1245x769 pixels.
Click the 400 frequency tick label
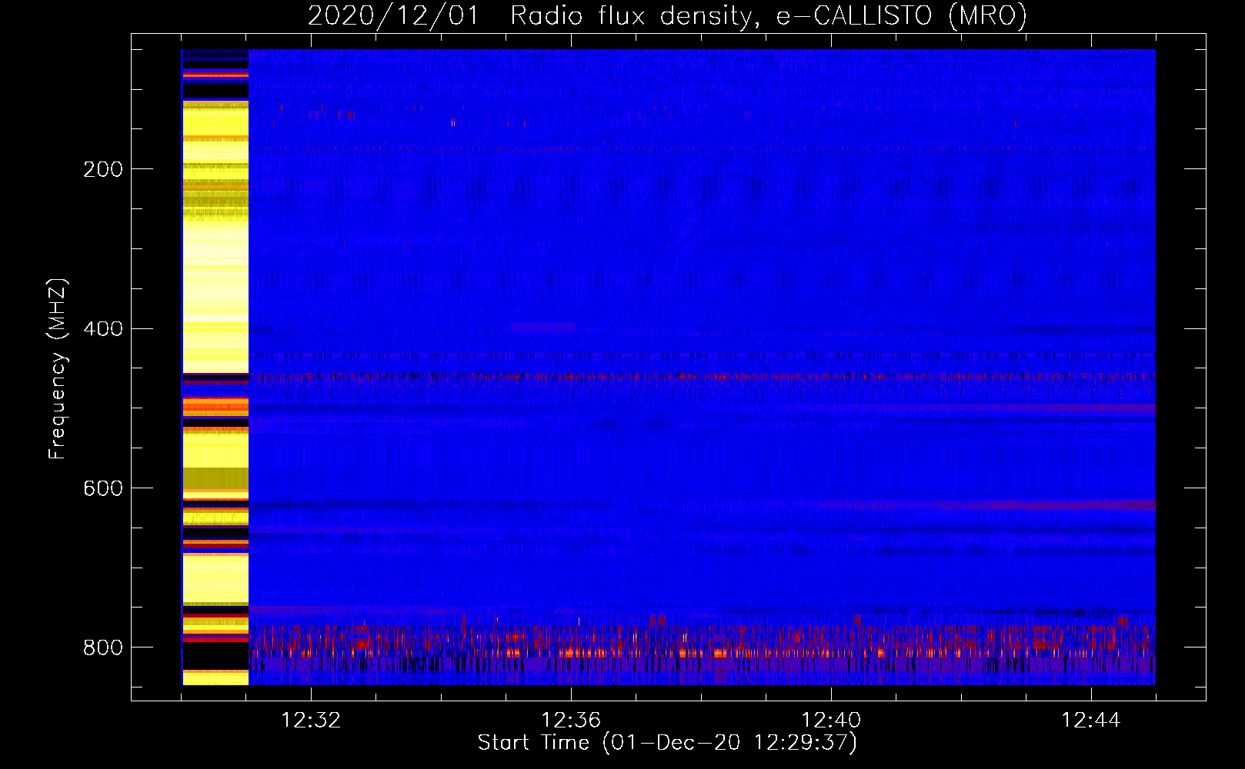103,329
